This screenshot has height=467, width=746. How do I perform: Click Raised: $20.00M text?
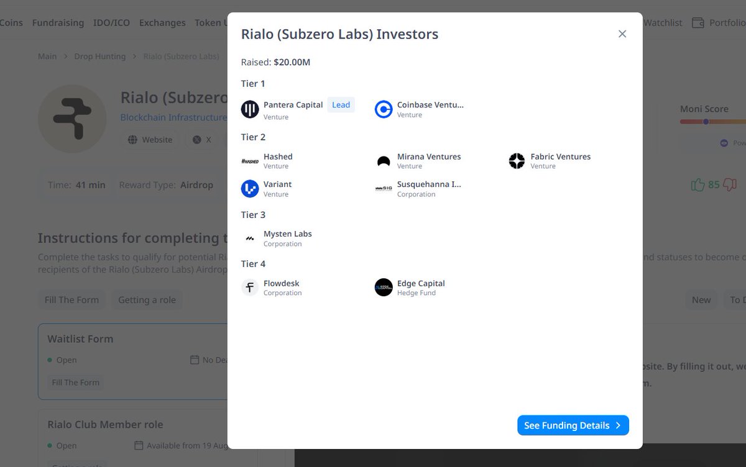point(275,62)
